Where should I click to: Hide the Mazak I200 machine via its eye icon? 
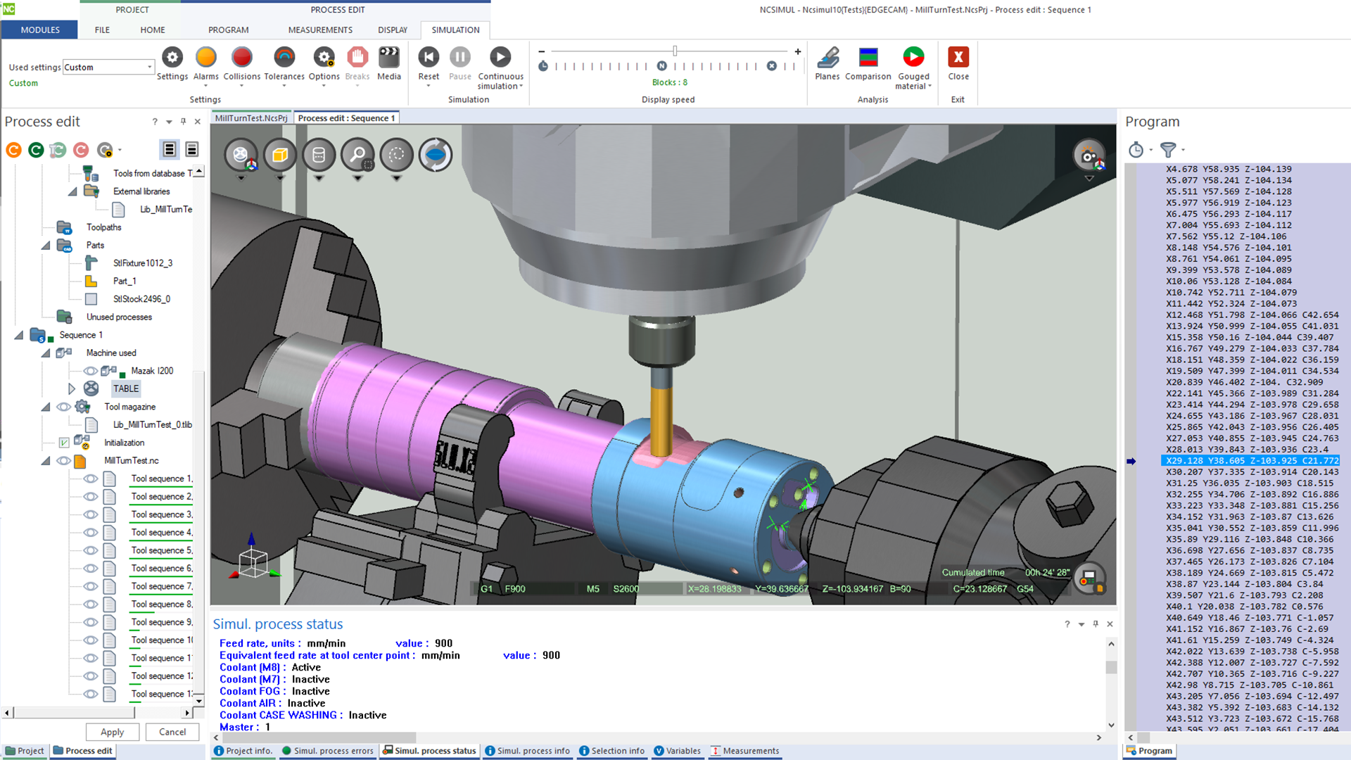[91, 371]
